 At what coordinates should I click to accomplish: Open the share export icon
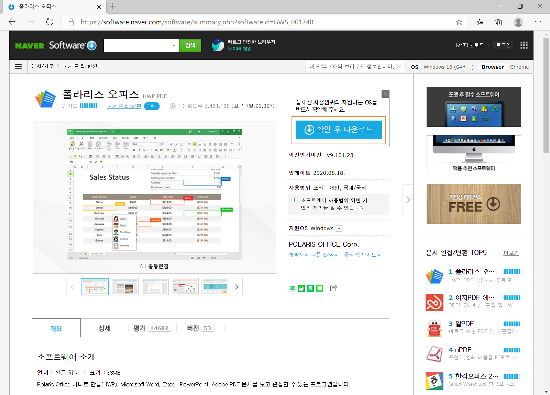pos(333,288)
